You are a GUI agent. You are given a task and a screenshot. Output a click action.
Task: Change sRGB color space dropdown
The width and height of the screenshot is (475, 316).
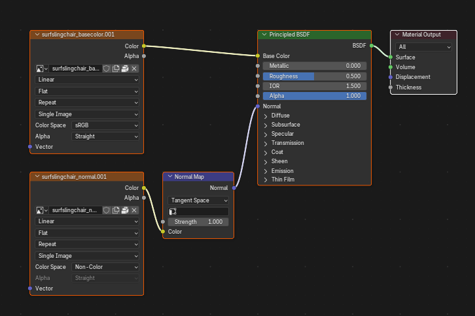tap(105, 125)
